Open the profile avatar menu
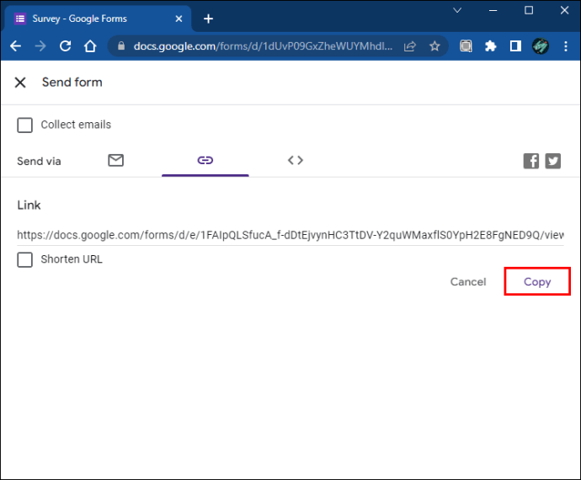This screenshot has width=581, height=480. 541,46
